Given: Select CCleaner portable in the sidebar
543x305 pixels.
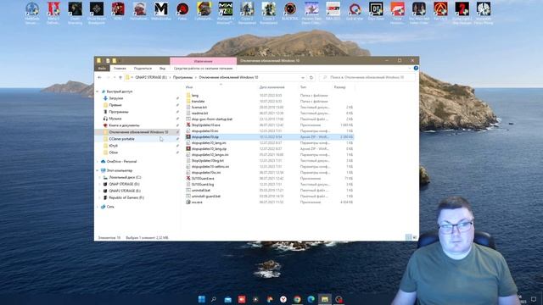Looking at the screenshot, I should [x=121, y=139].
